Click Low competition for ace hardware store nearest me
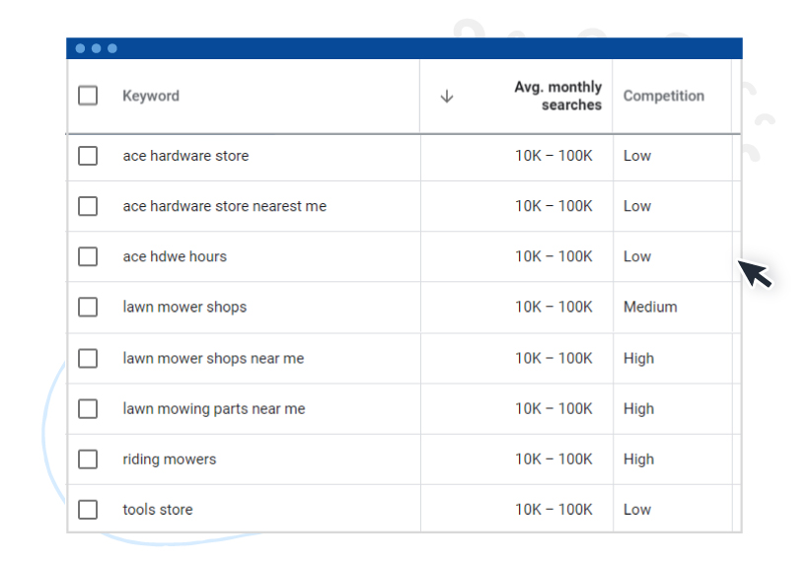This screenshot has height=563, width=809. (637, 206)
